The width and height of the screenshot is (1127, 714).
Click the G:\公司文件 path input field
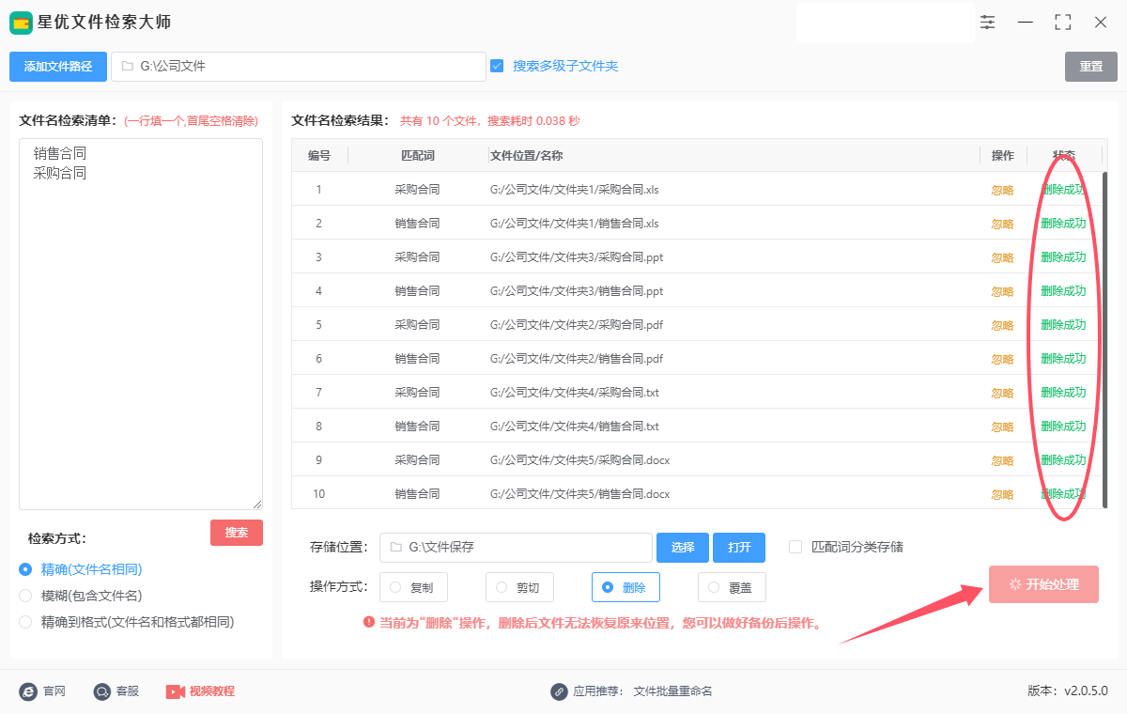pyautogui.click(x=299, y=67)
